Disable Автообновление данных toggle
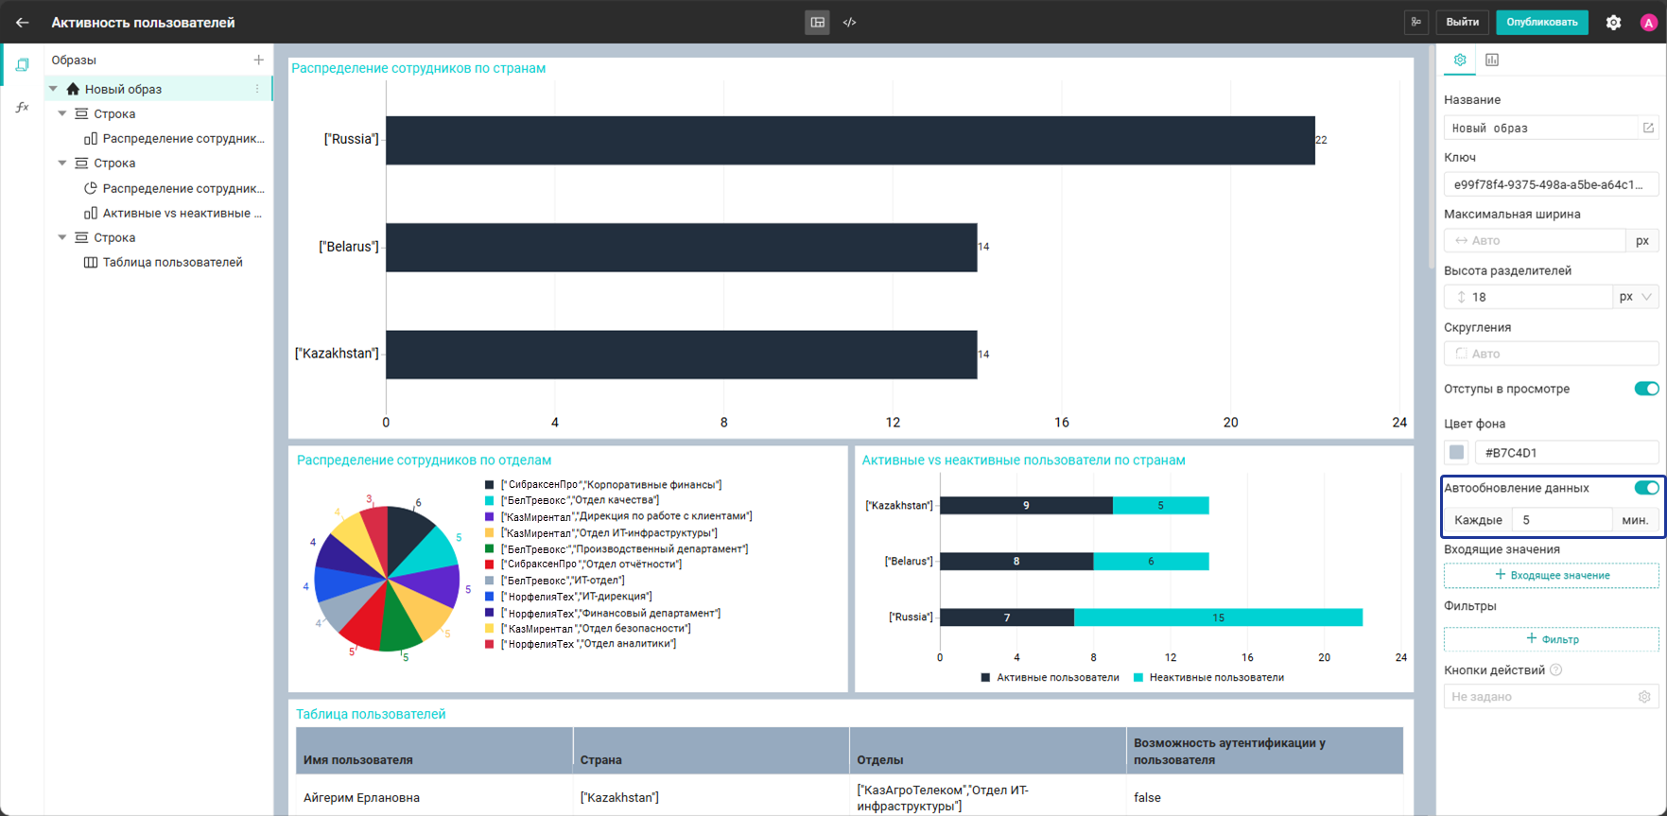Screen dimensions: 1667x816 pyautogui.click(x=1646, y=488)
